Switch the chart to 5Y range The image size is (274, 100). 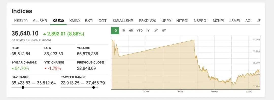[164, 31]
